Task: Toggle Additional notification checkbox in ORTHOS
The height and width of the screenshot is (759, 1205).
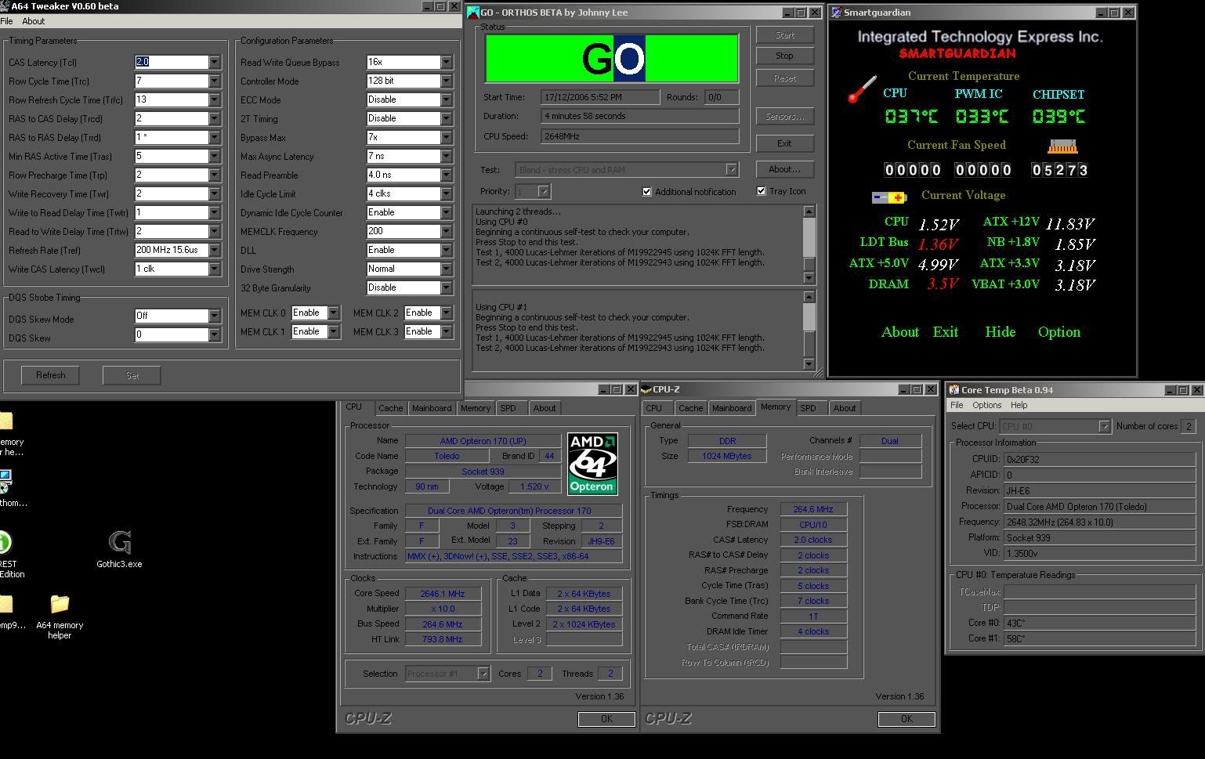Action: pyautogui.click(x=646, y=192)
